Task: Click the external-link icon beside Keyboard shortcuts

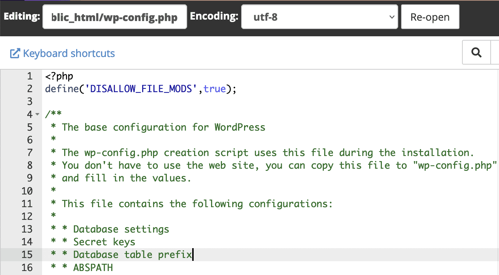Action: [15, 53]
